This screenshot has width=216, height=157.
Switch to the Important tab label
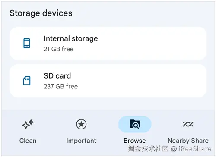tap(81, 141)
